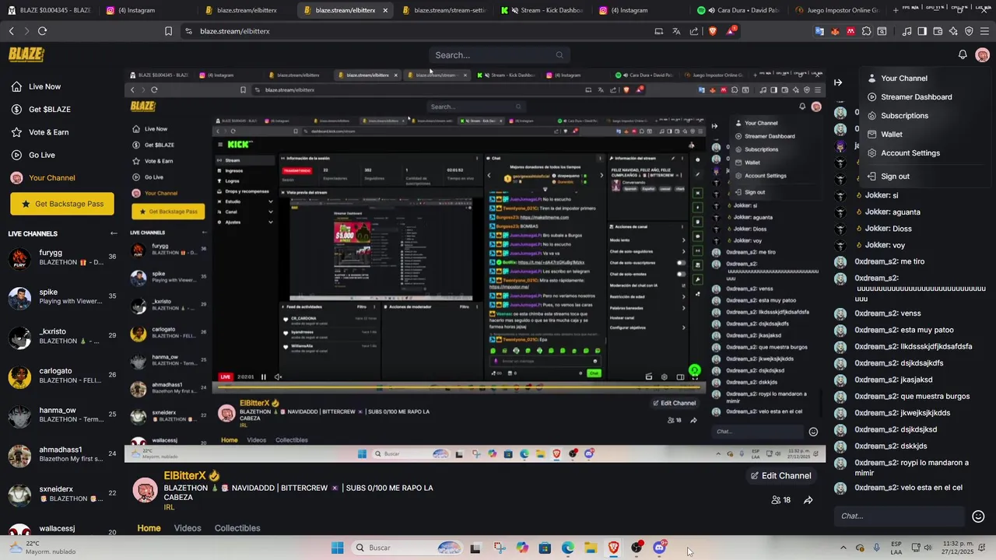
Task: Open spike's live channel
Action: [62, 296]
